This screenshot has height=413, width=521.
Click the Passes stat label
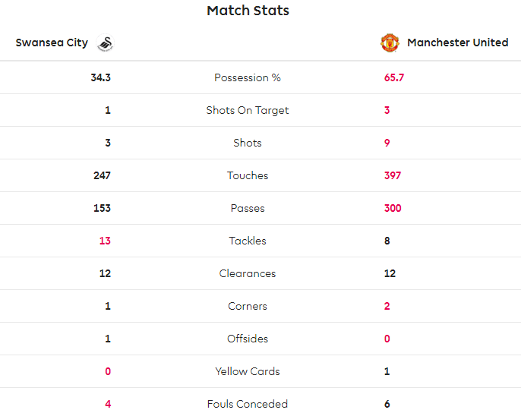[x=248, y=208]
